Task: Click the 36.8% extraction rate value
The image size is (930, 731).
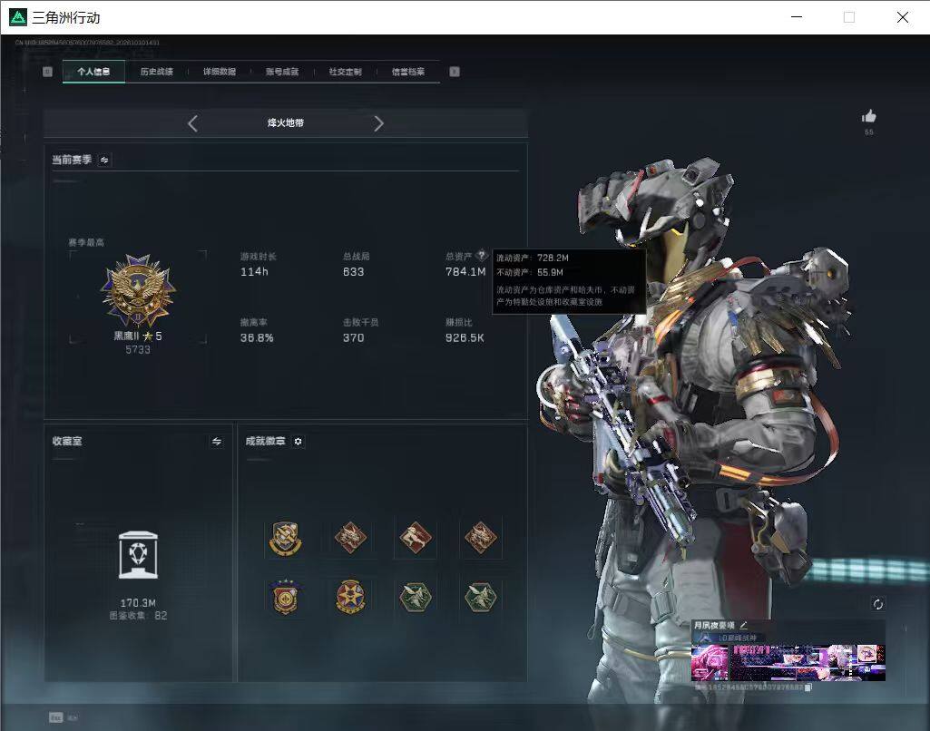Action: pyautogui.click(x=257, y=338)
